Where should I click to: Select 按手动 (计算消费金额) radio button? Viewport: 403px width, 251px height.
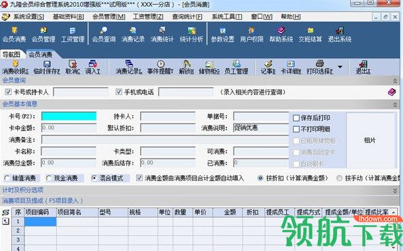340,178
